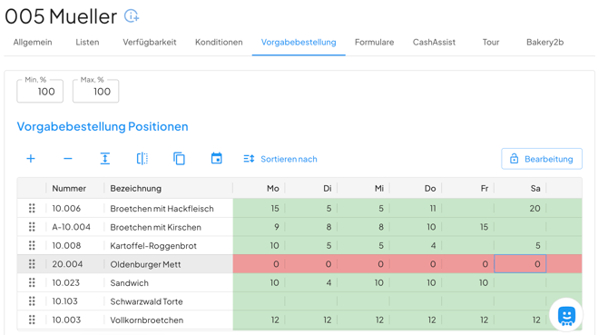Click the Min, % input field

point(40,92)
